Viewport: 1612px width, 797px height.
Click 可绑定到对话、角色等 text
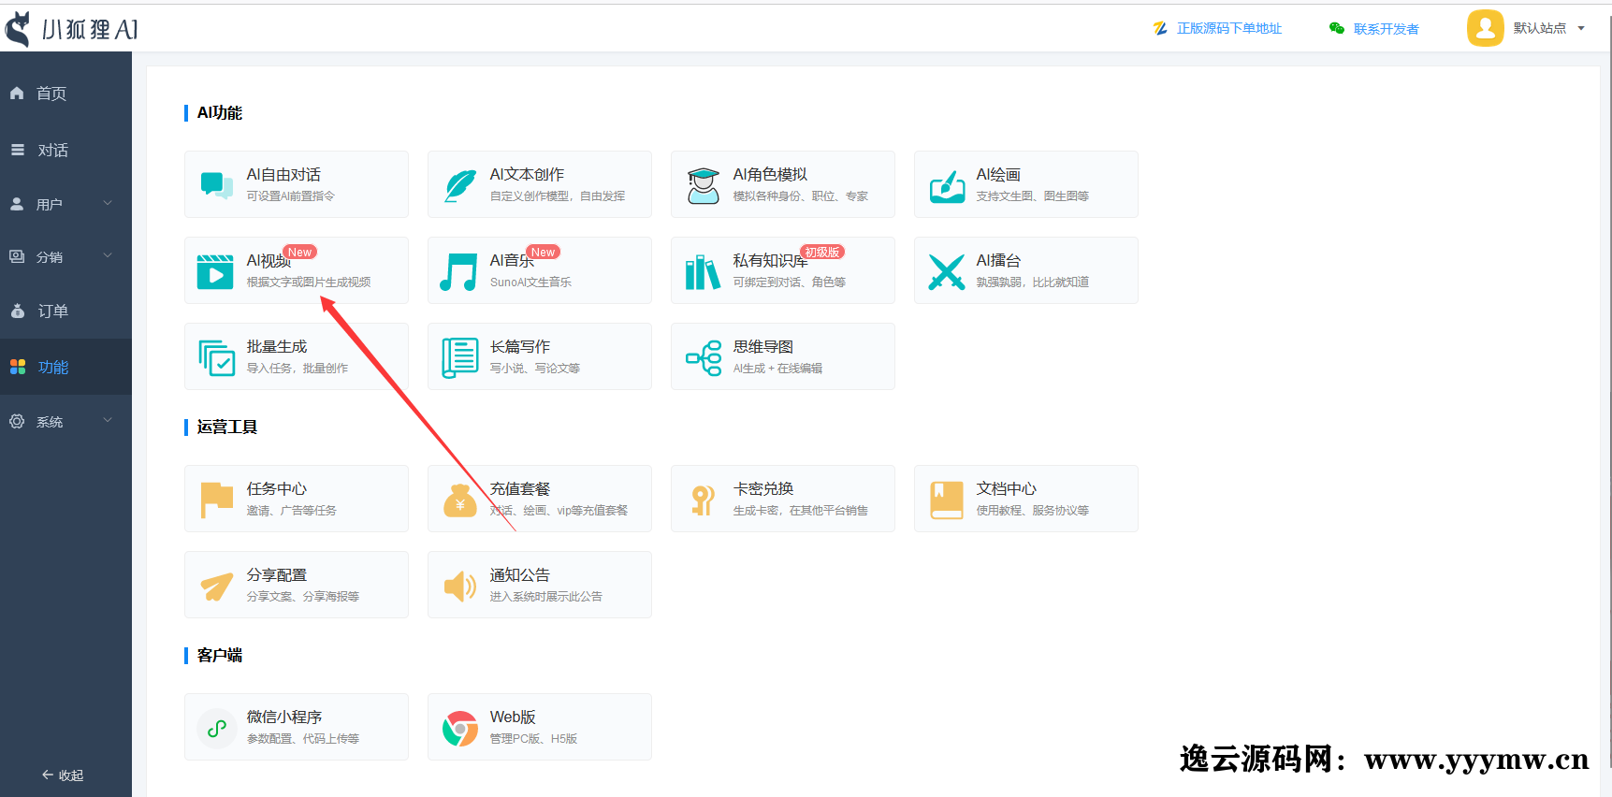click(790, 283)
